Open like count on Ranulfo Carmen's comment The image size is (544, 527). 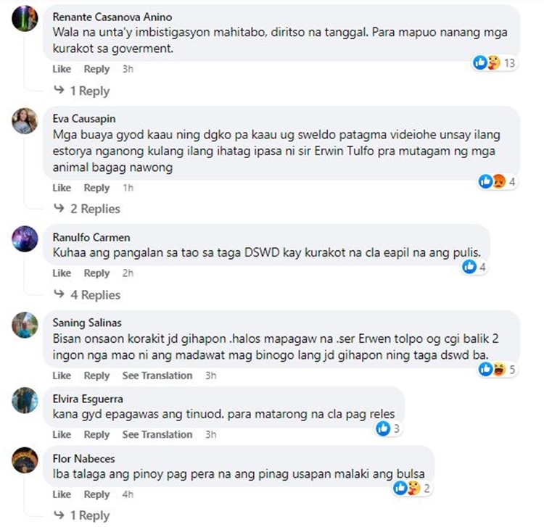tap(474, 267)
